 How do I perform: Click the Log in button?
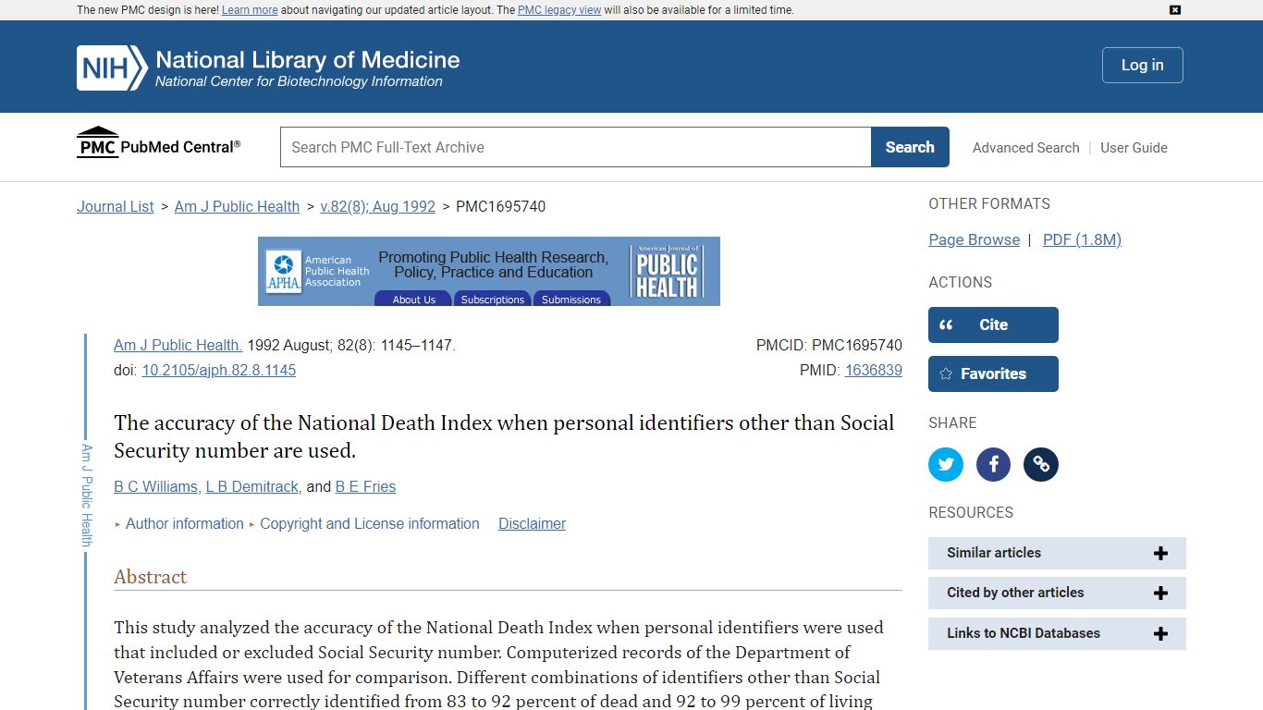[1142, 65]
